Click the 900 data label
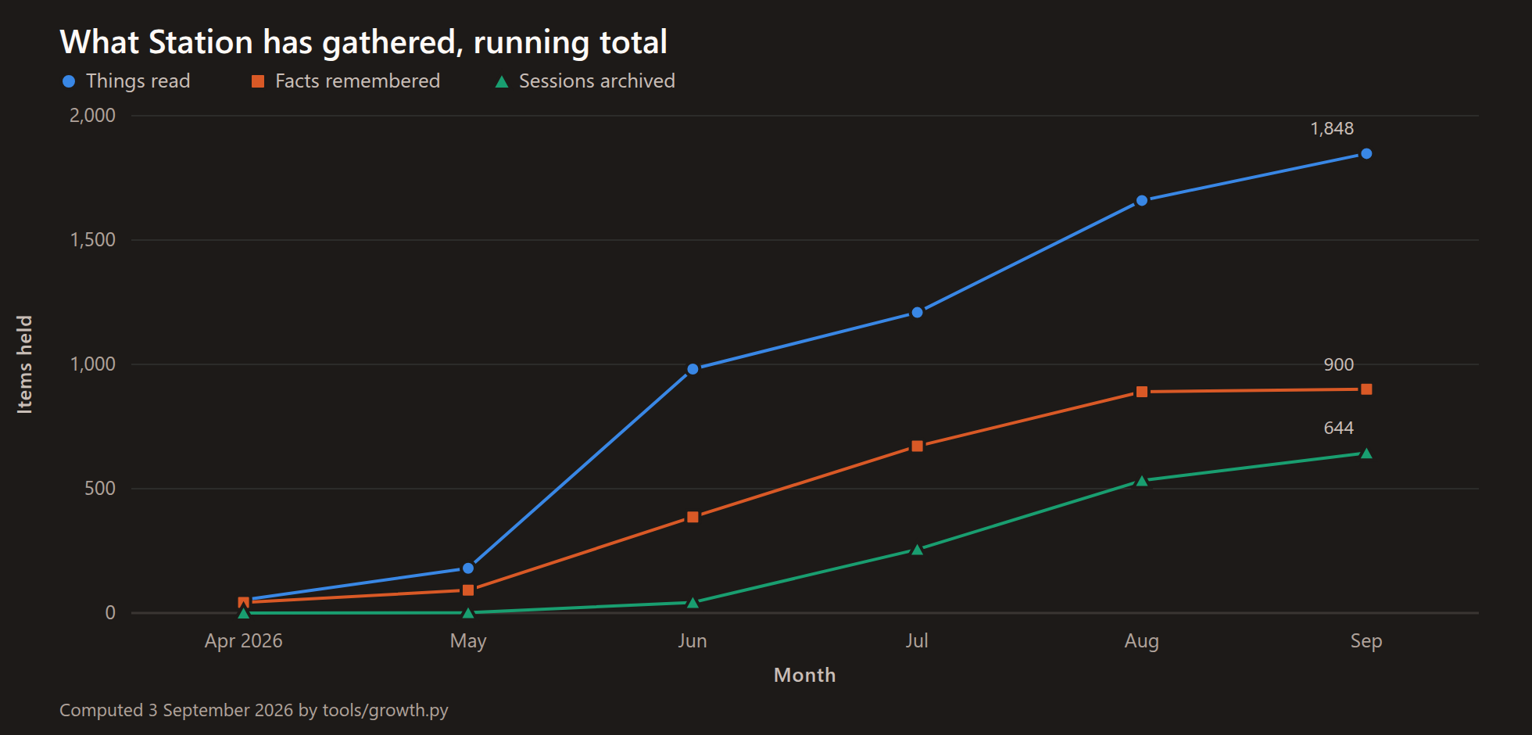 point(1339,365)
